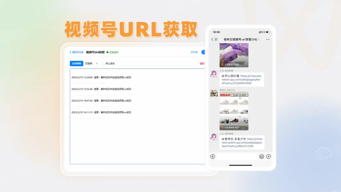Tap the plus attachment icon

tap(269, 156)
